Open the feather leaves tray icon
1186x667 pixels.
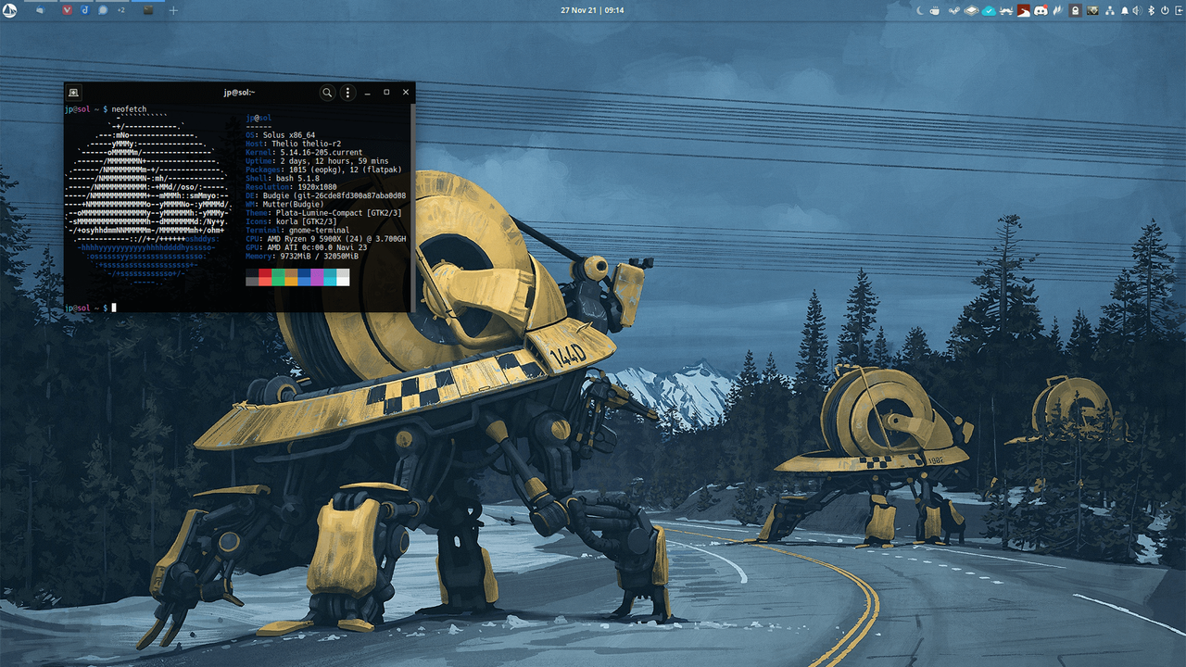click(1058, 10)
